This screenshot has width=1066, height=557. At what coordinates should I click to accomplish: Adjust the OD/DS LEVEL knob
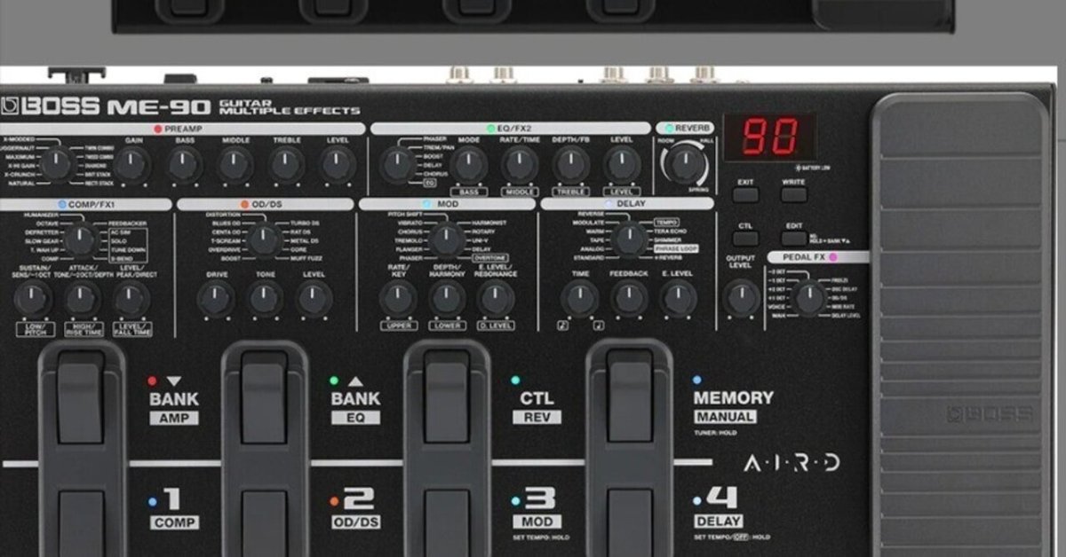point(314,300)
